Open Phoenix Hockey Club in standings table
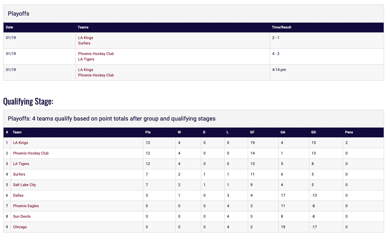Screen dimensions: 388x238 (x=31, y=153)
